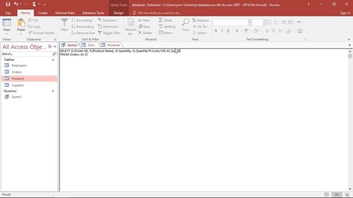
Task: Open navigation pane category menu arrow
Action: coord(50,46)
